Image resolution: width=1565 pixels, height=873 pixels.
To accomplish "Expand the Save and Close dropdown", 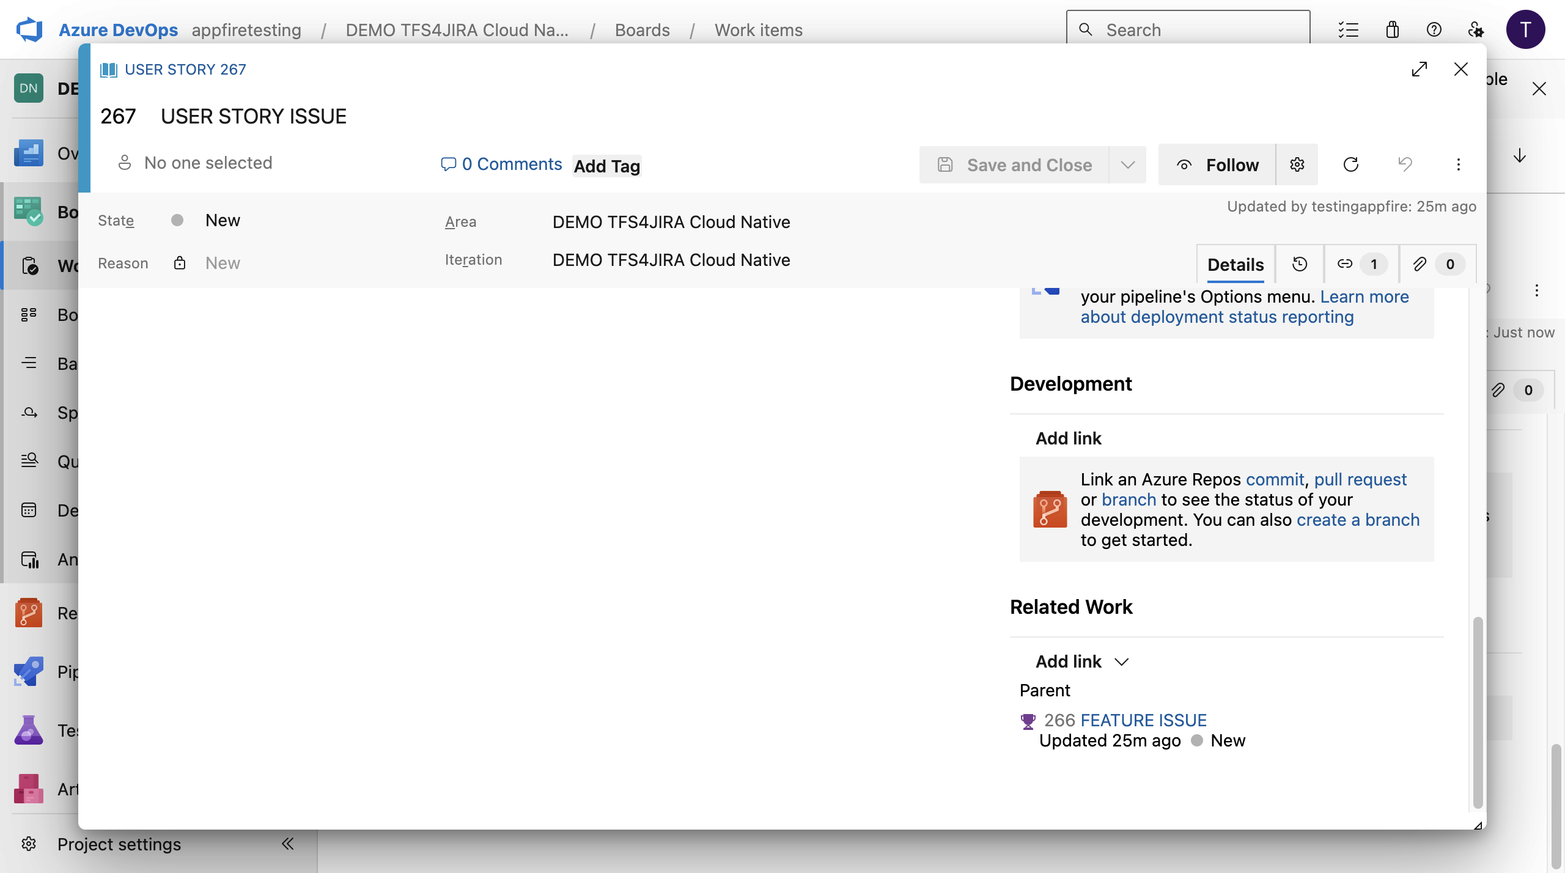I will coord(1127,164).
